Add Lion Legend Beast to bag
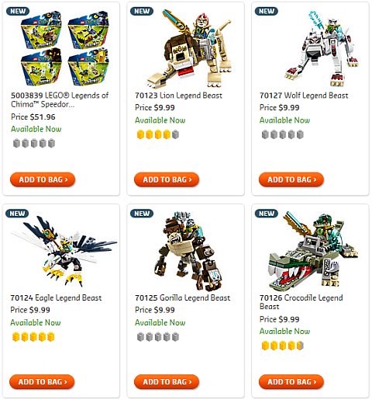The height and width of the screenshot is (400, 372). (x=167, y=179)
